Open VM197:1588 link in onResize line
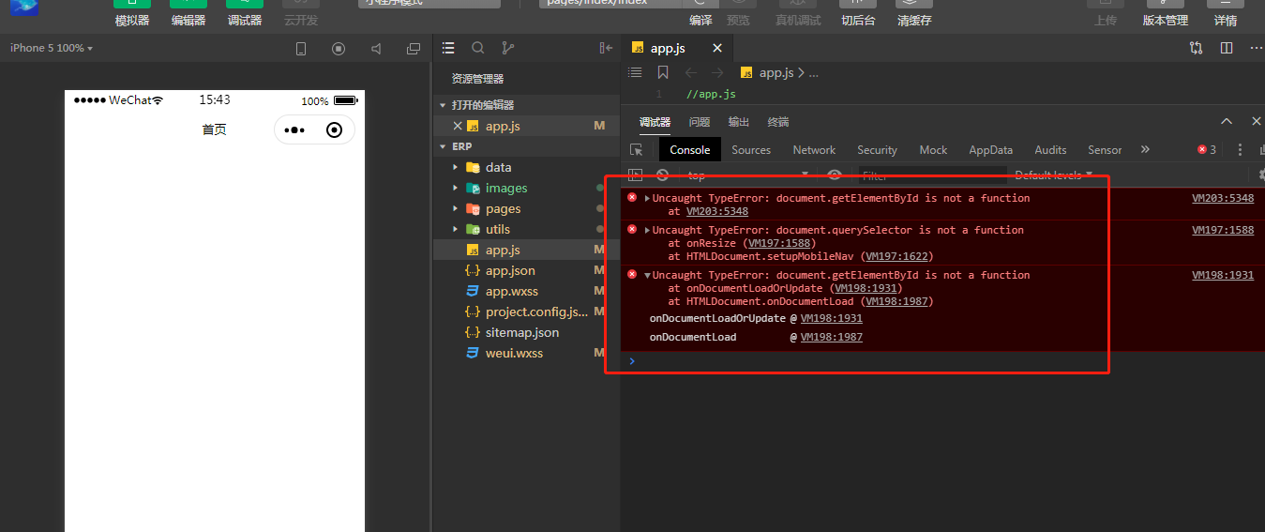 pos(779,243)
